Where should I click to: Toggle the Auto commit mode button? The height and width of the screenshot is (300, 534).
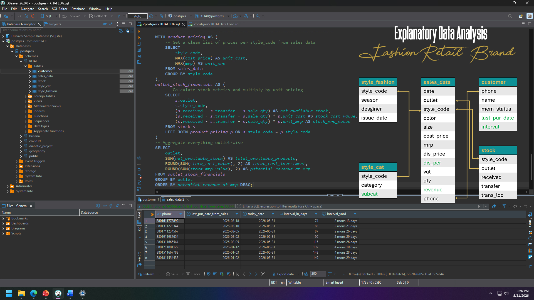point(138,16)
